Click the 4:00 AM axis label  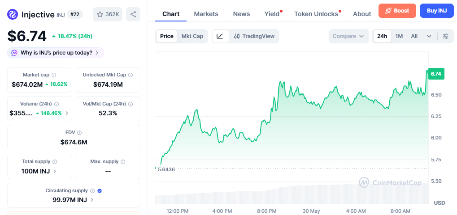(x=356, y=211)
